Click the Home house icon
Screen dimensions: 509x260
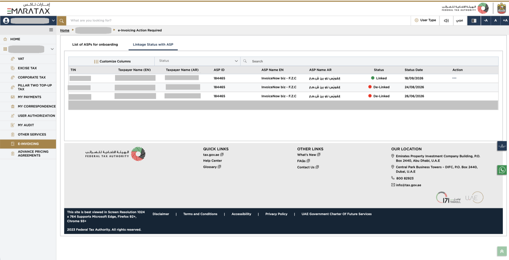pos(5,39)
